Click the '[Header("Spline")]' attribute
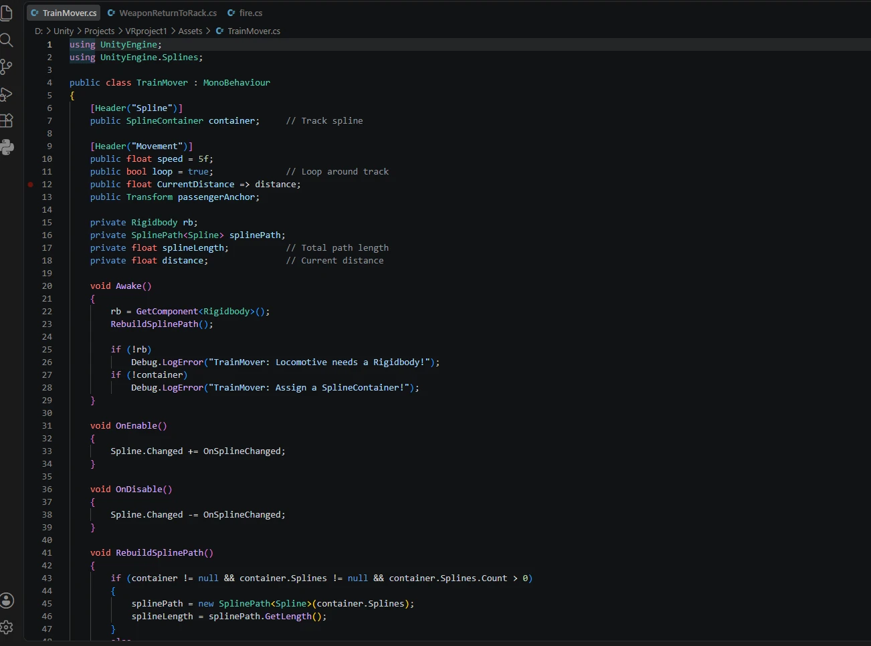The height and width of the screenshot is (646, 871). pos(136,108)
